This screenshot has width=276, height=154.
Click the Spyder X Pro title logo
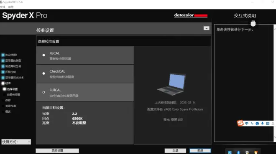(25, 15)
